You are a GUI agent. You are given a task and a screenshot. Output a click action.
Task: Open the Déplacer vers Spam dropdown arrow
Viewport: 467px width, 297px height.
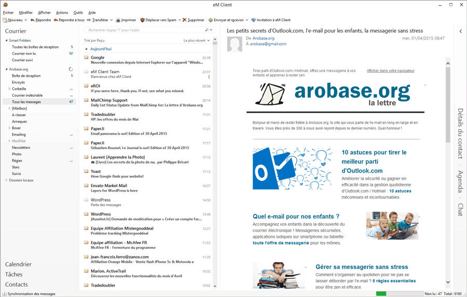180,20
